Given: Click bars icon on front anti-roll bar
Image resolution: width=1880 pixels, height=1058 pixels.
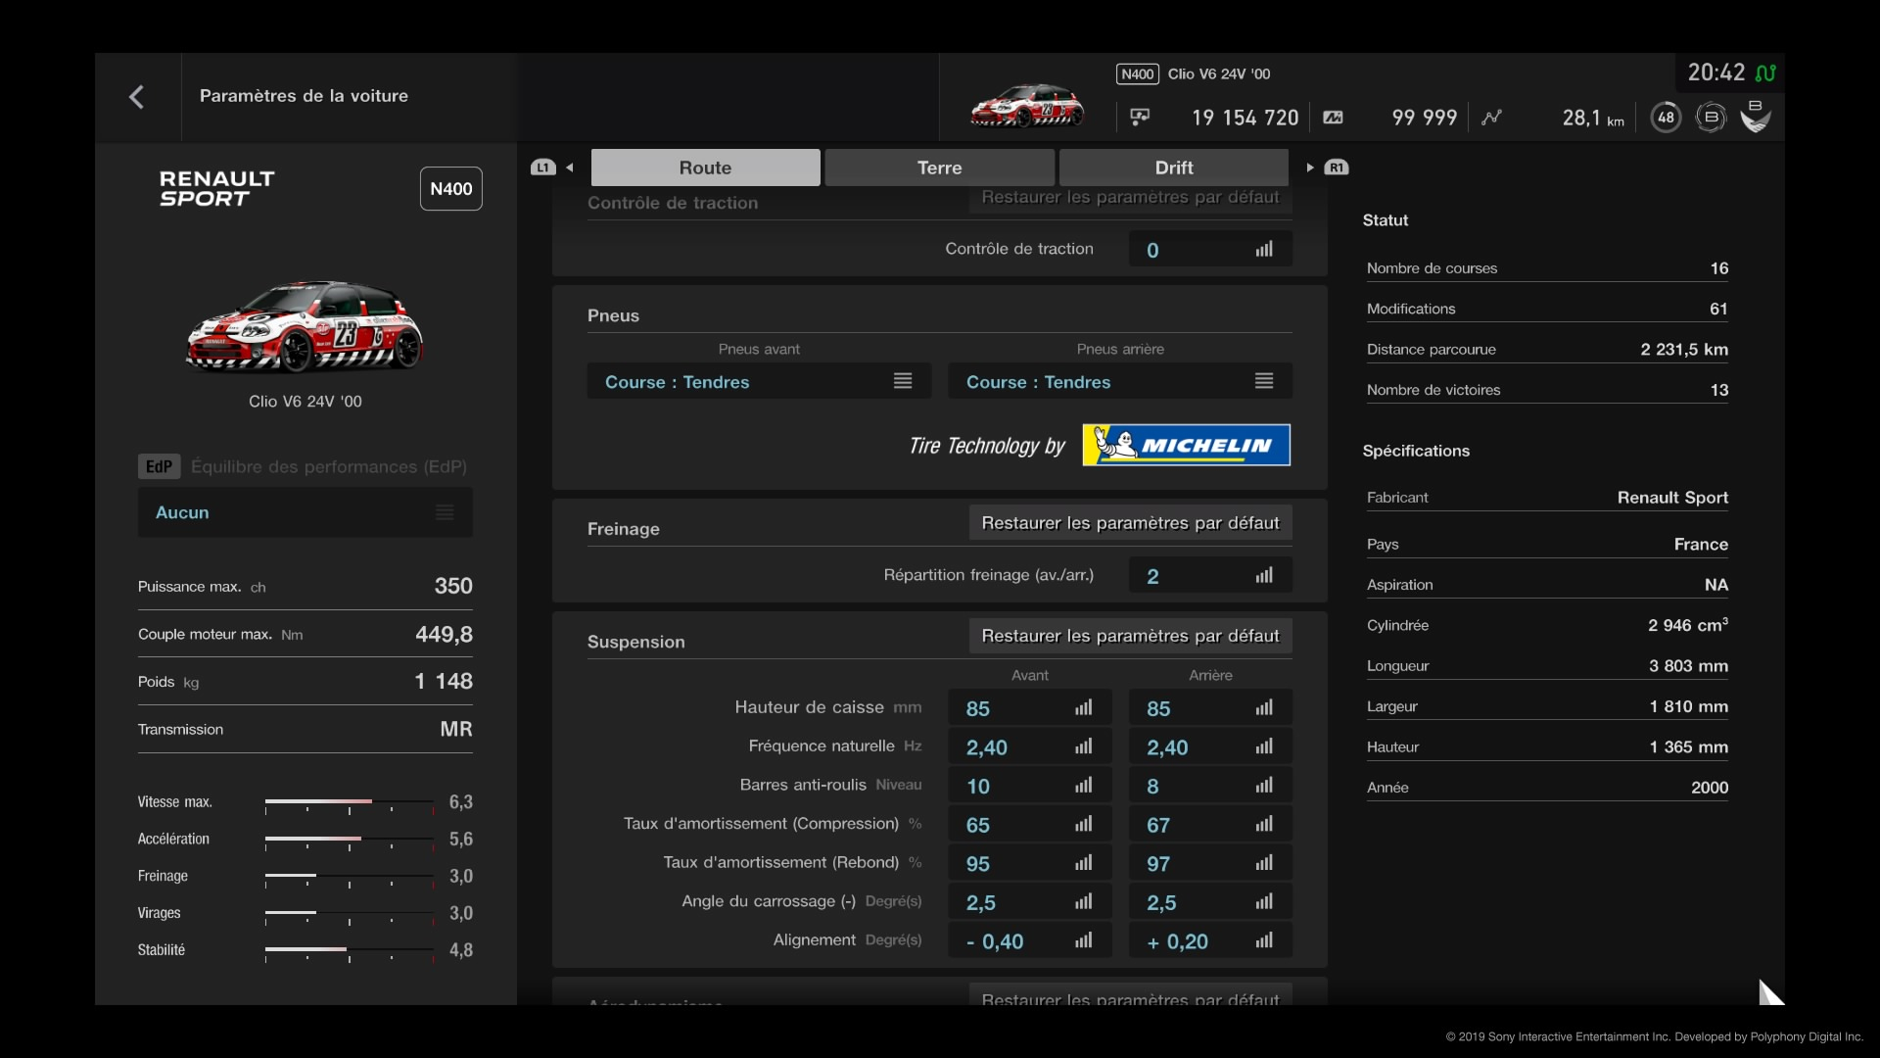Looking at the screenshot, I should [x=1083, y=786].
